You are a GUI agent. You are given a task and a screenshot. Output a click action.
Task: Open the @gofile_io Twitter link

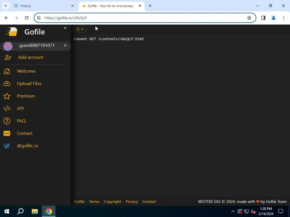pos(28,146)
